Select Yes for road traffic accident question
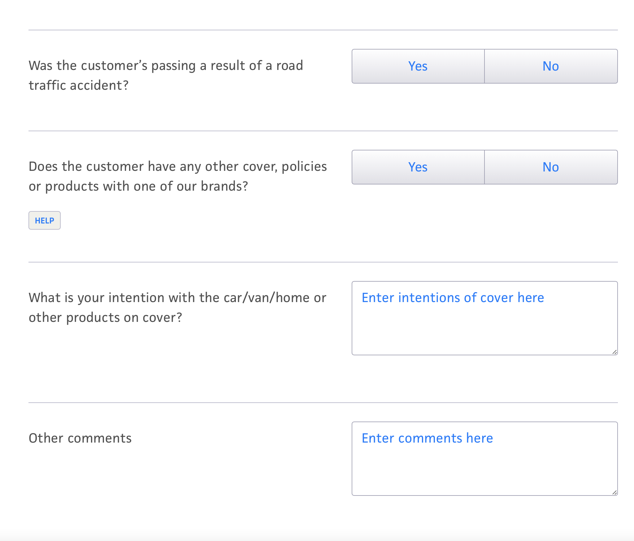Screen dimensions: 634x541 [x=418, y=66]
